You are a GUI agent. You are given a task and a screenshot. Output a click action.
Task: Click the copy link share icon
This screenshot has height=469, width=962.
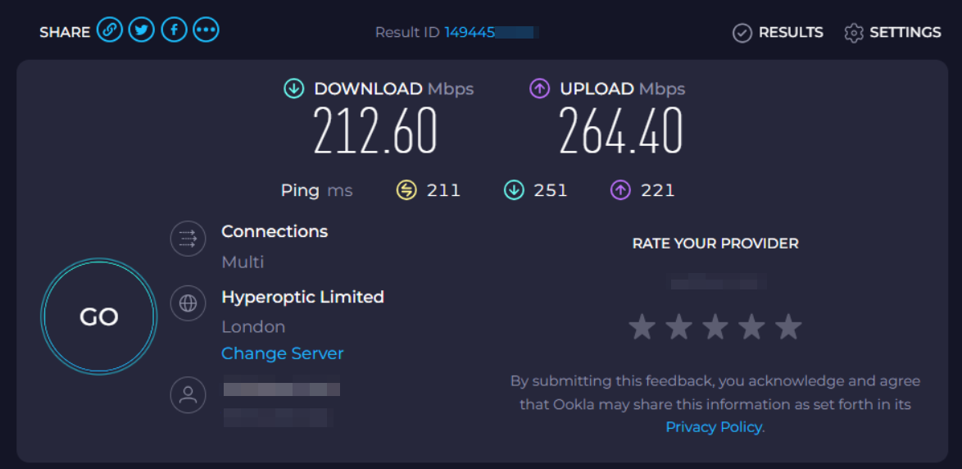[x=109, y=31]
